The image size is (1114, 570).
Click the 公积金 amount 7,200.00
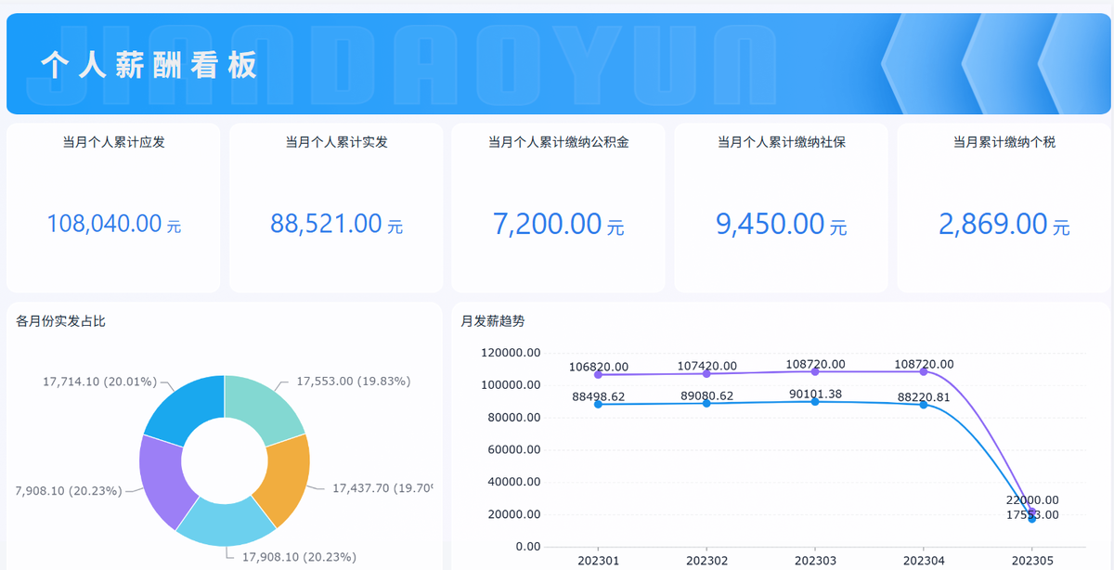click(548, 224)
